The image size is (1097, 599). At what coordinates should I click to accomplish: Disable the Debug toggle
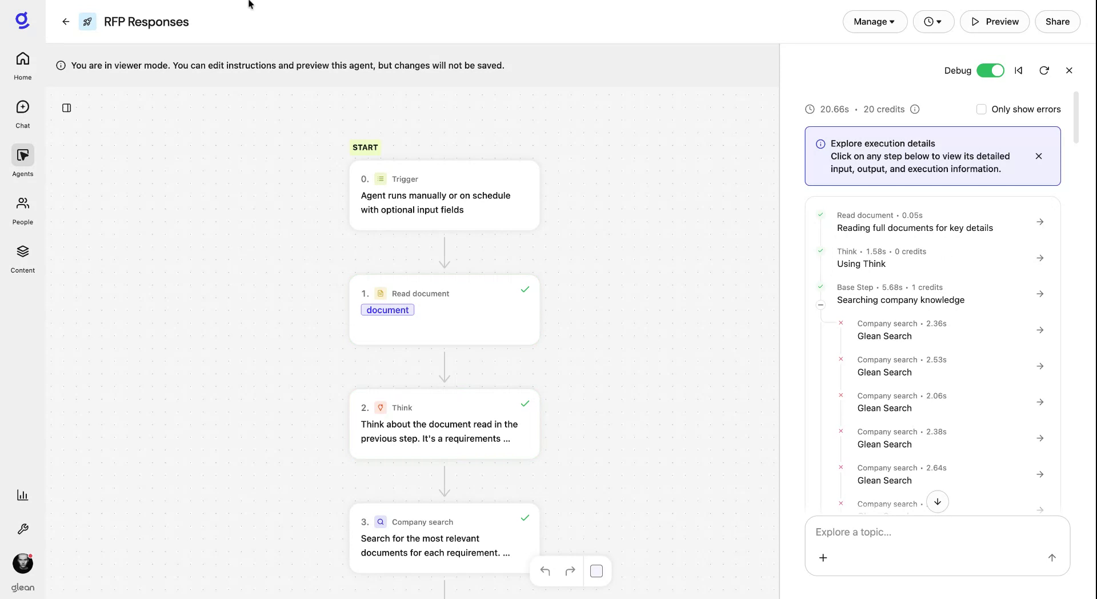click(990, 70)
